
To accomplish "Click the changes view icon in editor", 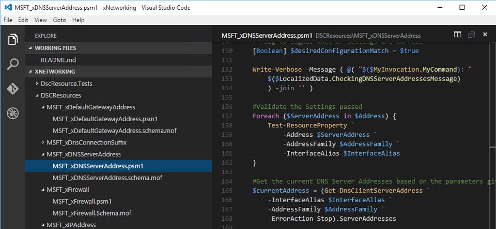I will [x=471, y=35].
